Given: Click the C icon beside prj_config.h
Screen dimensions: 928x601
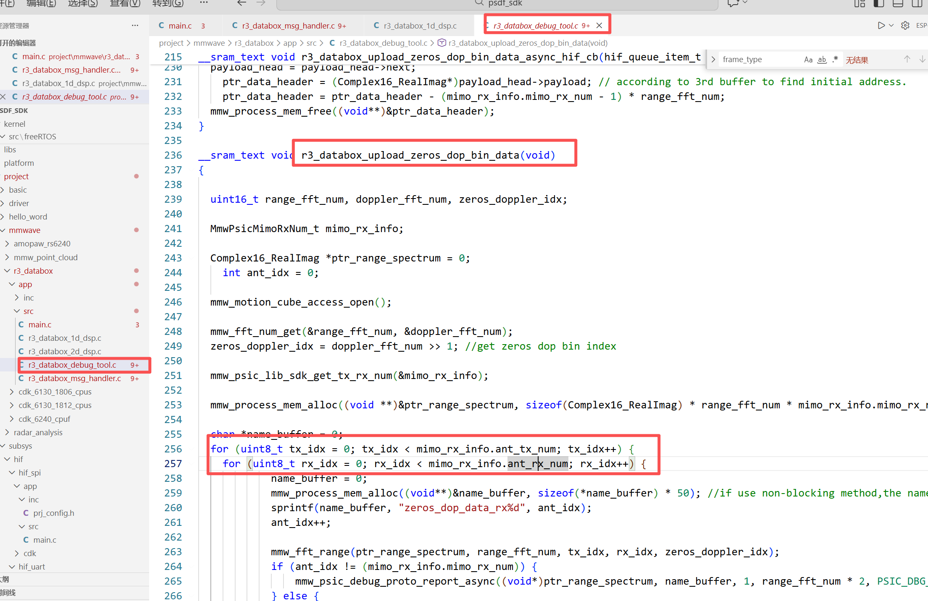Looking at the screenshot, I should (x=26, y=513).
